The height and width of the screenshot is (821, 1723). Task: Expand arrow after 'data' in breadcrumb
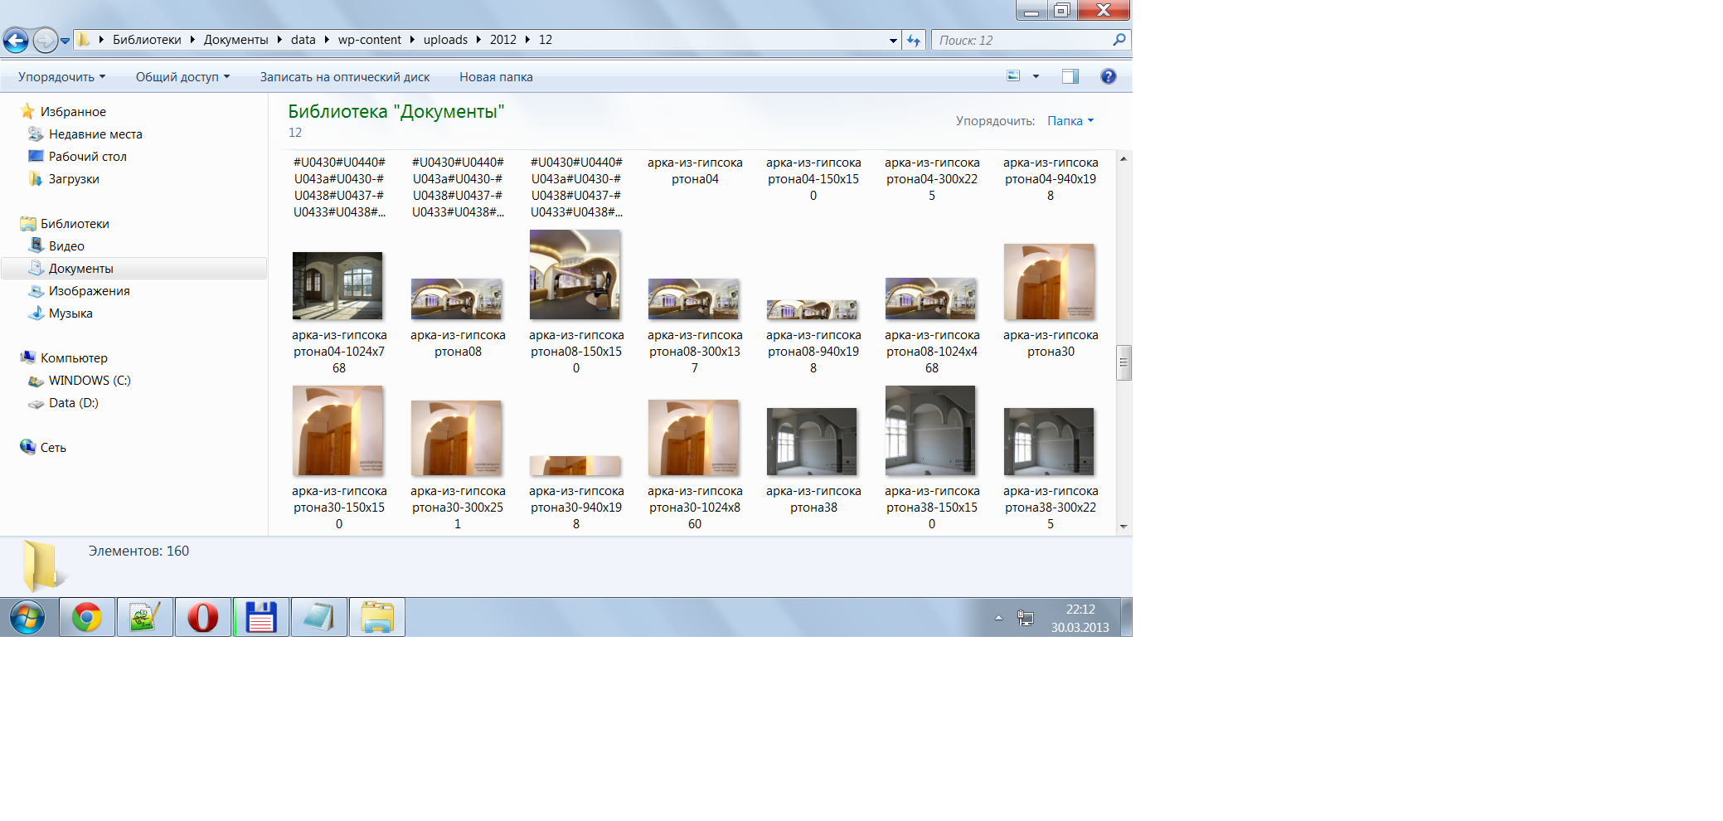coord(327,40)
